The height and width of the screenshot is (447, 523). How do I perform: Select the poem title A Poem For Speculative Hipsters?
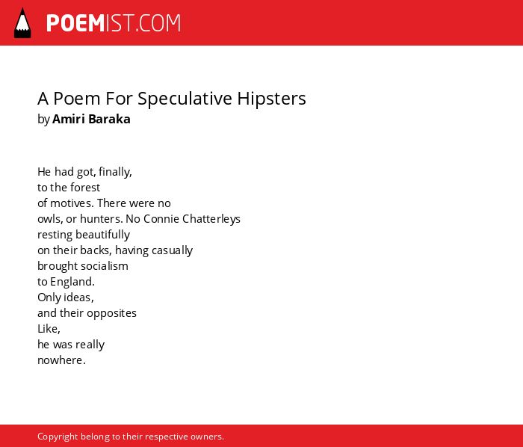click(x=171, y=99)
